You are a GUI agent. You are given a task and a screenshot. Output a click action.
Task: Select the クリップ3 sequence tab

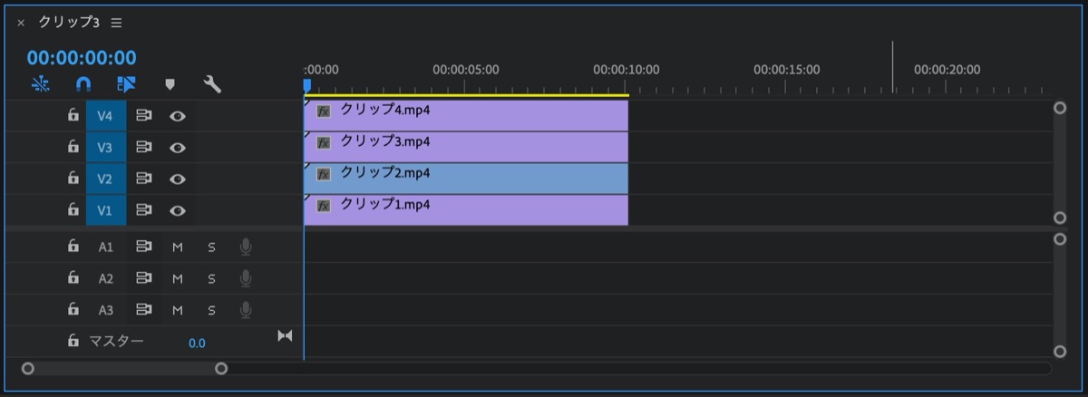tap(69, 22)
